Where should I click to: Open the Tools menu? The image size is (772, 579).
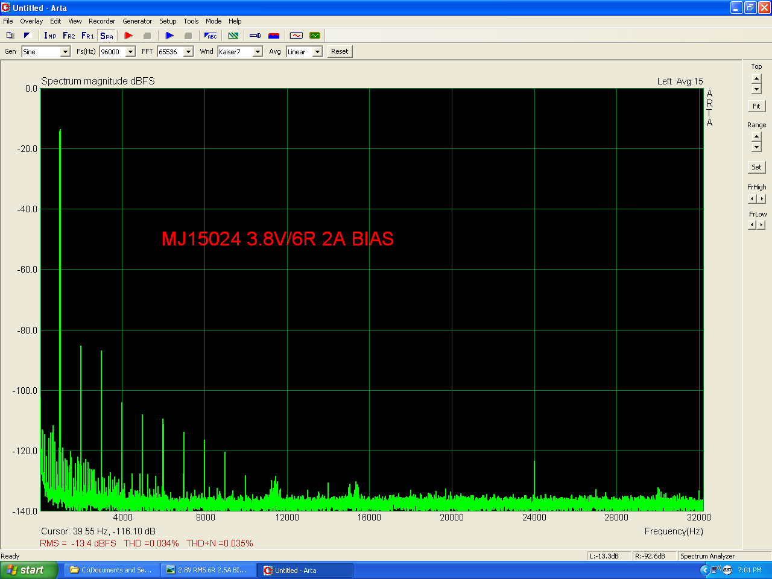191,21
